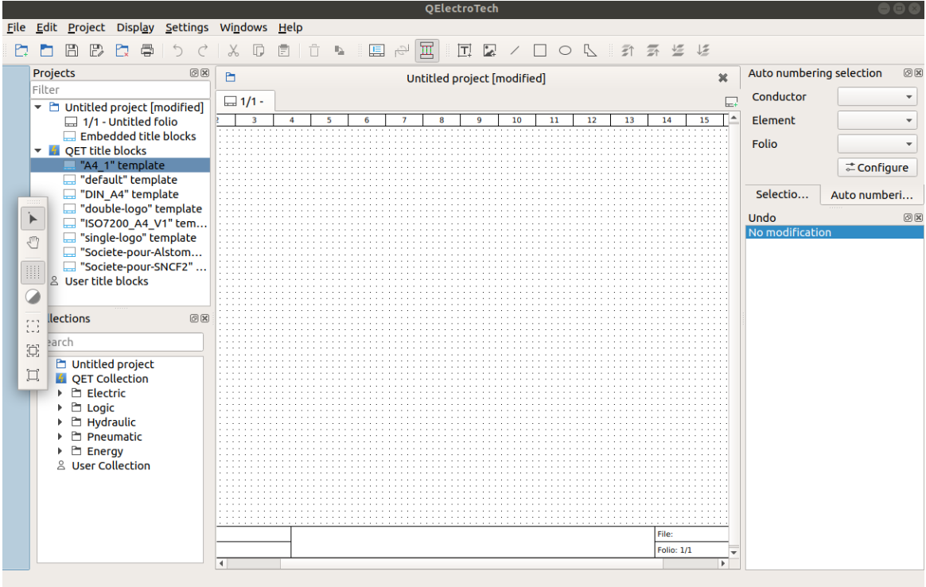
Task: Close the Untitled project window tab
Action: click(723, 78)
